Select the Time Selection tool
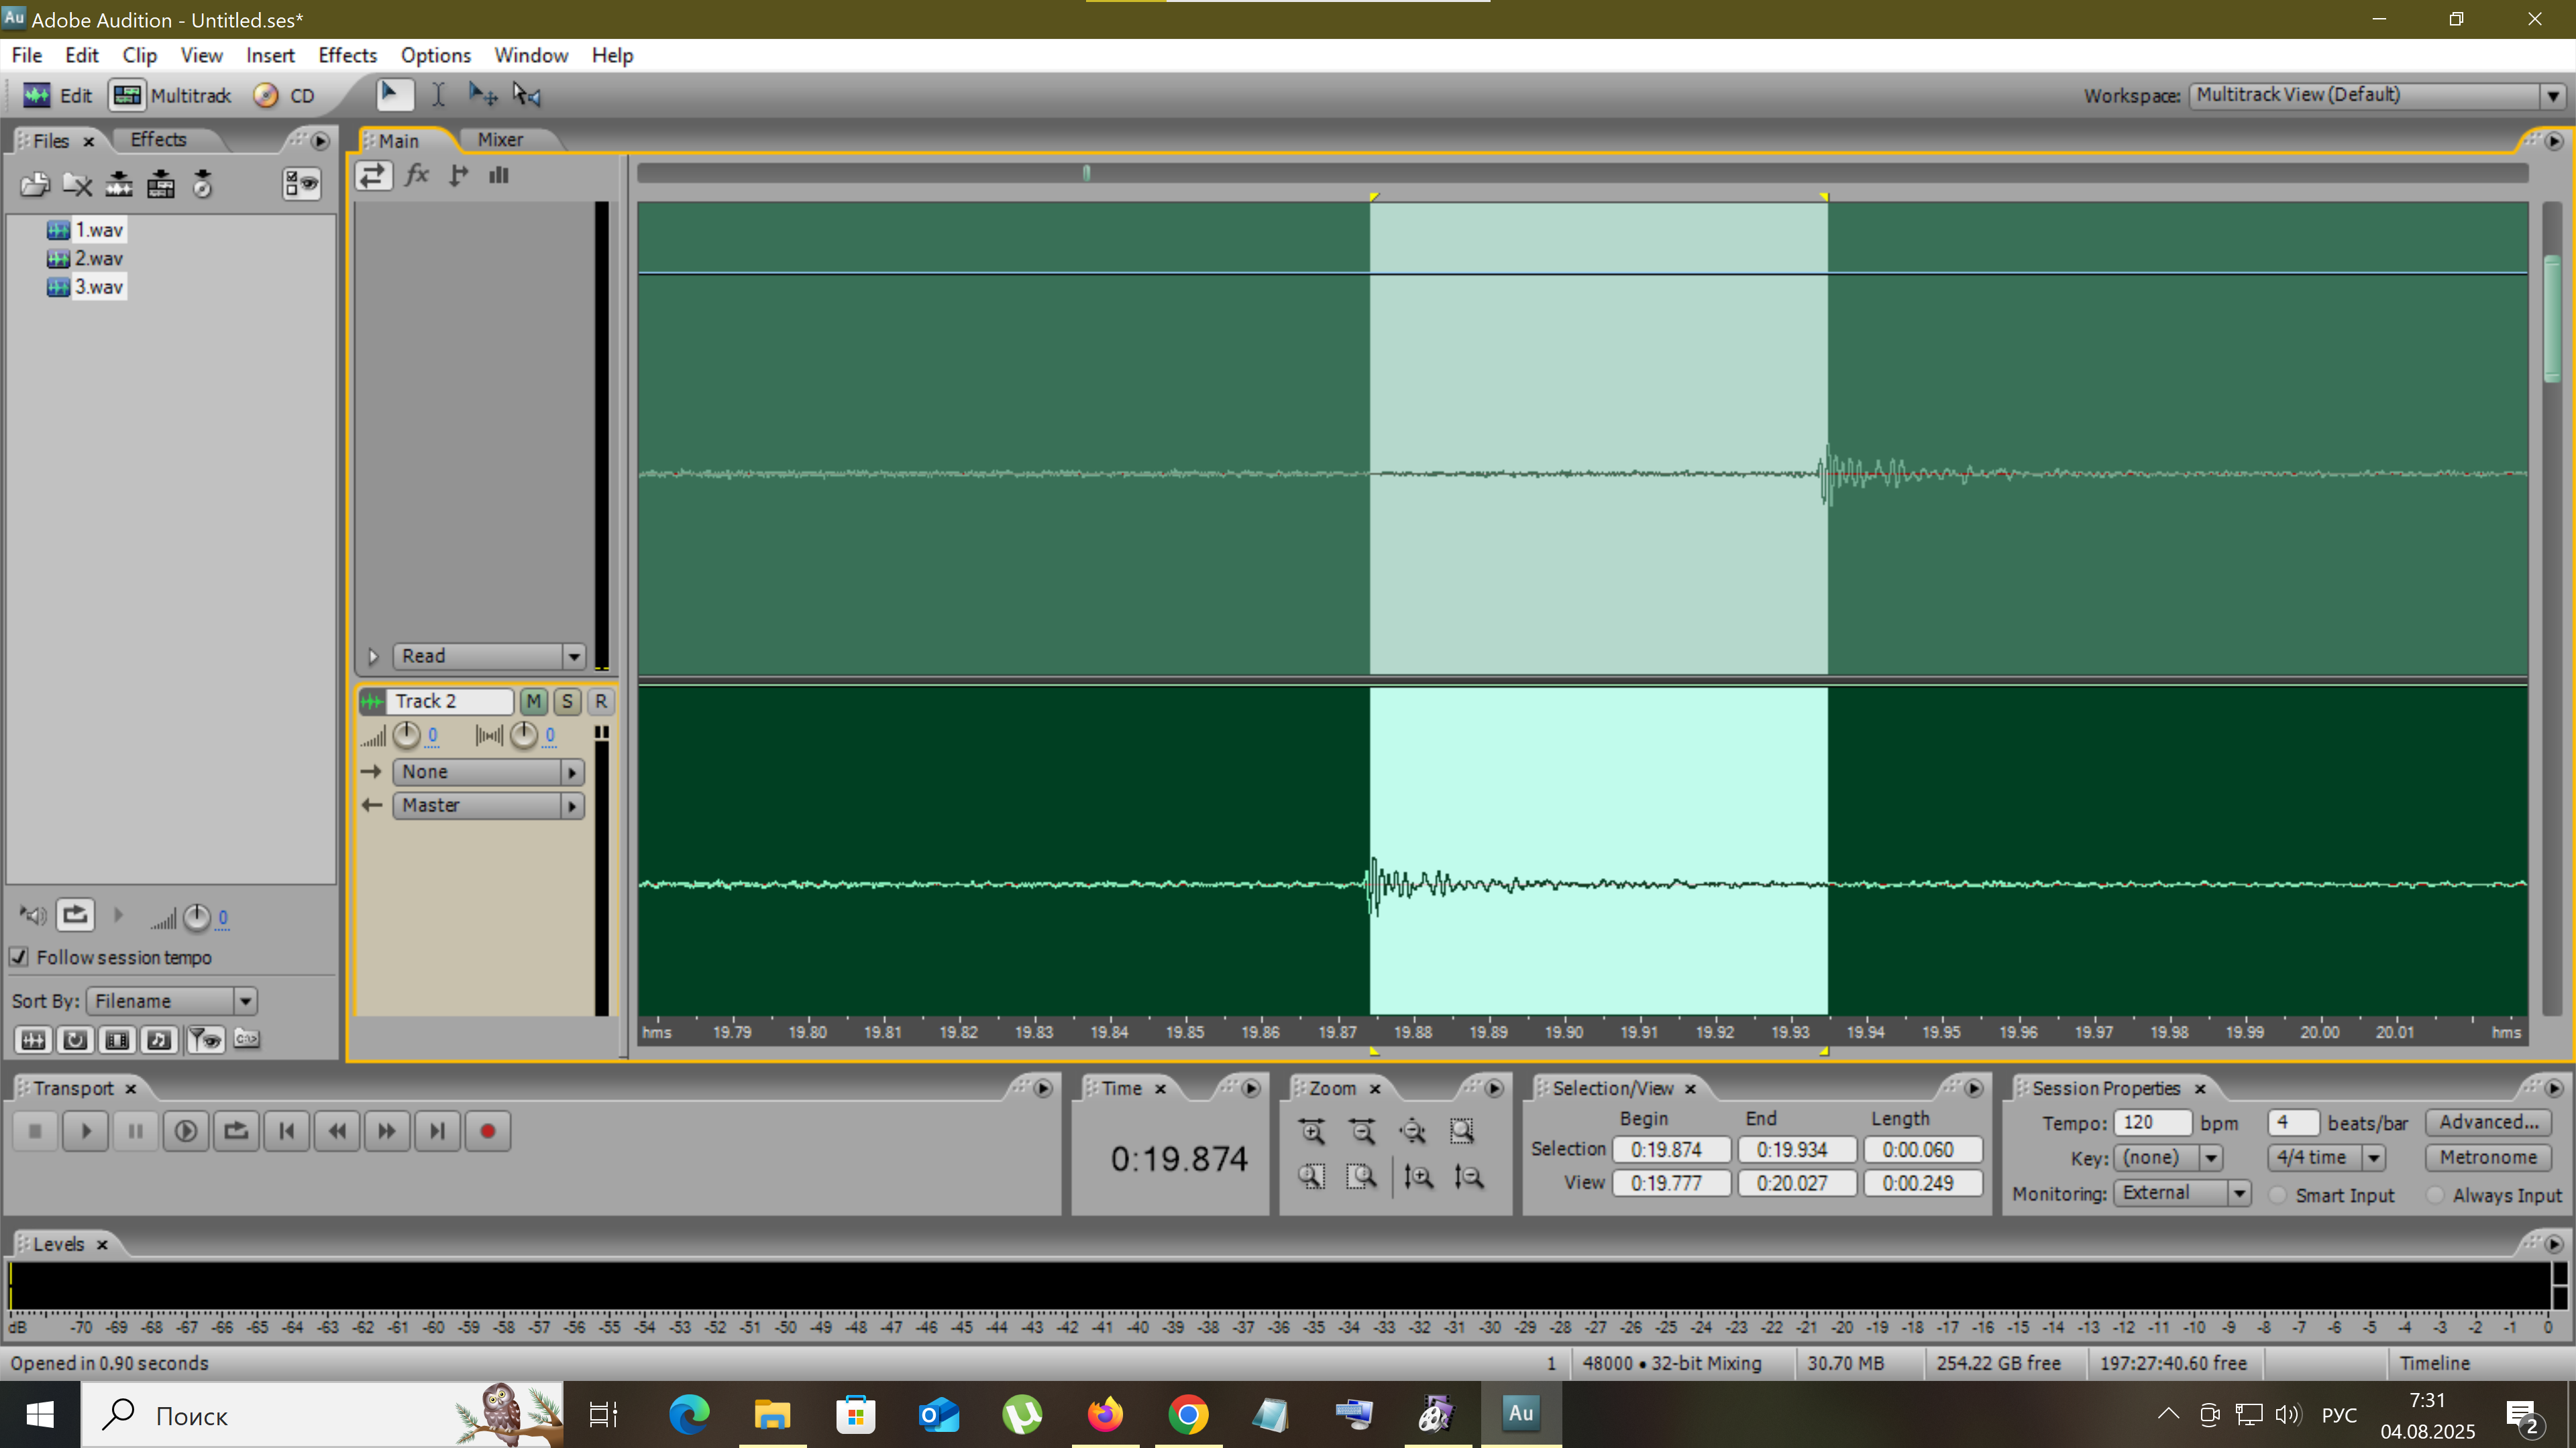Screen dimensions: 2576x1448 pyautogui.click(x=438, y=95)
